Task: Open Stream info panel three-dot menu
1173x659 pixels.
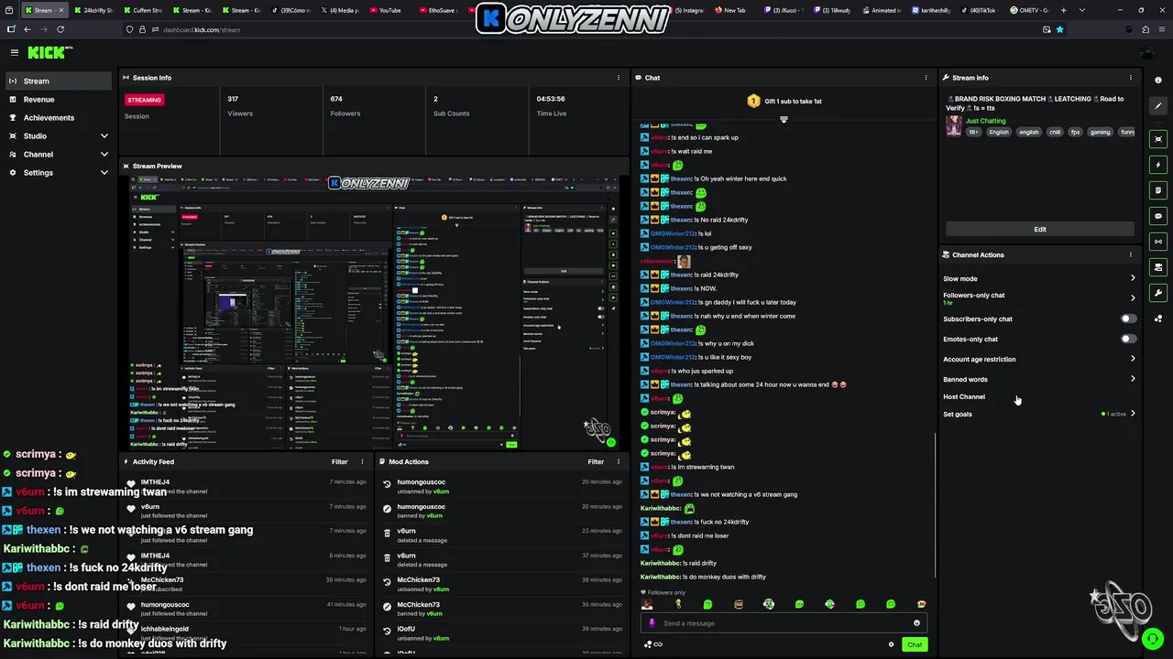Action: (x=1130, y=78)
